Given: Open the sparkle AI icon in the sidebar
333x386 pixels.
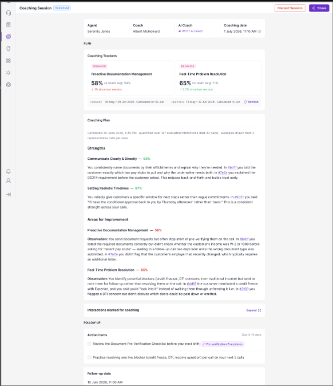Looking at the screenshot, I should tap(9, 73).
